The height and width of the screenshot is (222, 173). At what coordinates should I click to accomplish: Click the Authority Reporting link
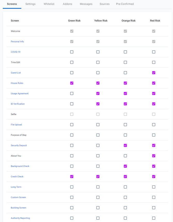(20, 218)
